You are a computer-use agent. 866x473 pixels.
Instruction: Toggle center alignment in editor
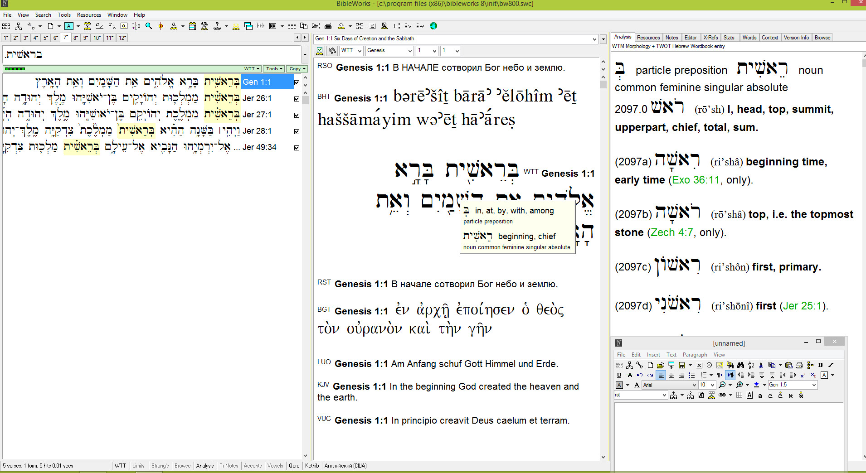pyautogui.click(x=671, y=375)
